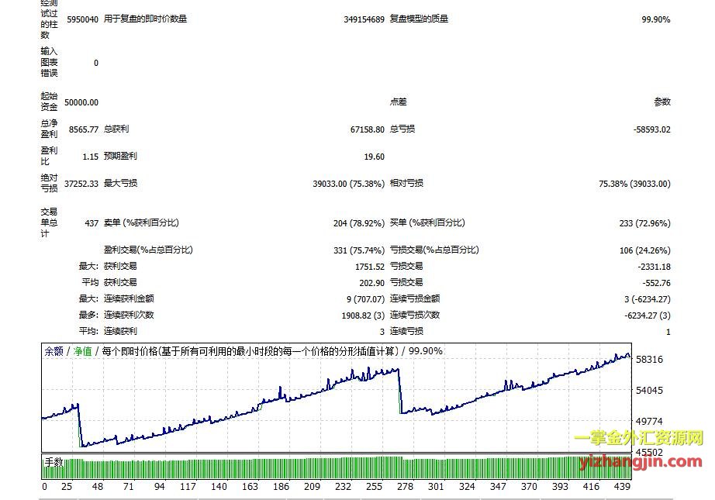Select the 起始资金 value 50000.00

[x=81, y=102]
